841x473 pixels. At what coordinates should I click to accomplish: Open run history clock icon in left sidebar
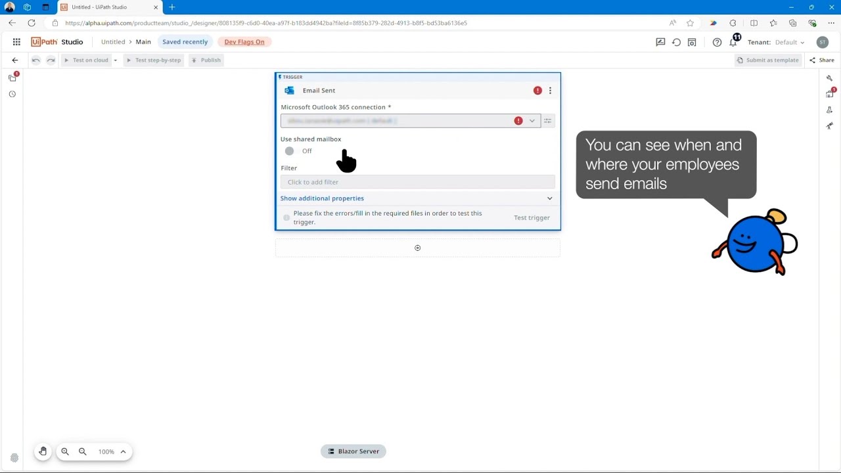(x=12, y=94)
